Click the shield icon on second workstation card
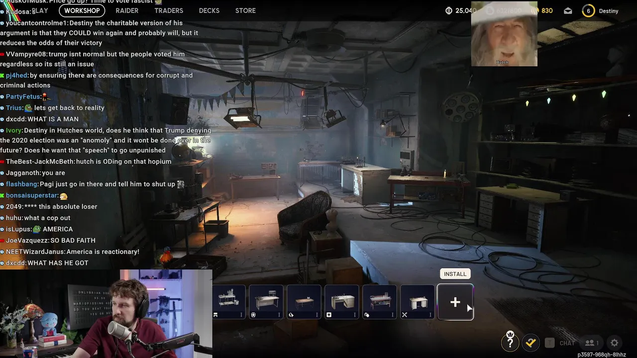This screenshot has height=358, width=637. coord(253,315)
